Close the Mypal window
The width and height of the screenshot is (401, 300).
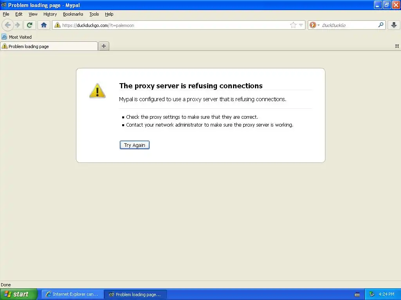(x=396, y=5)
